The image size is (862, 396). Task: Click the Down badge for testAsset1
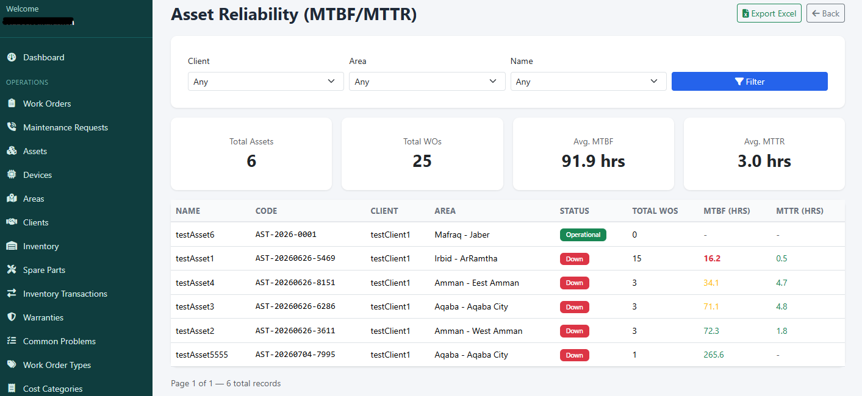pos(575,259)
